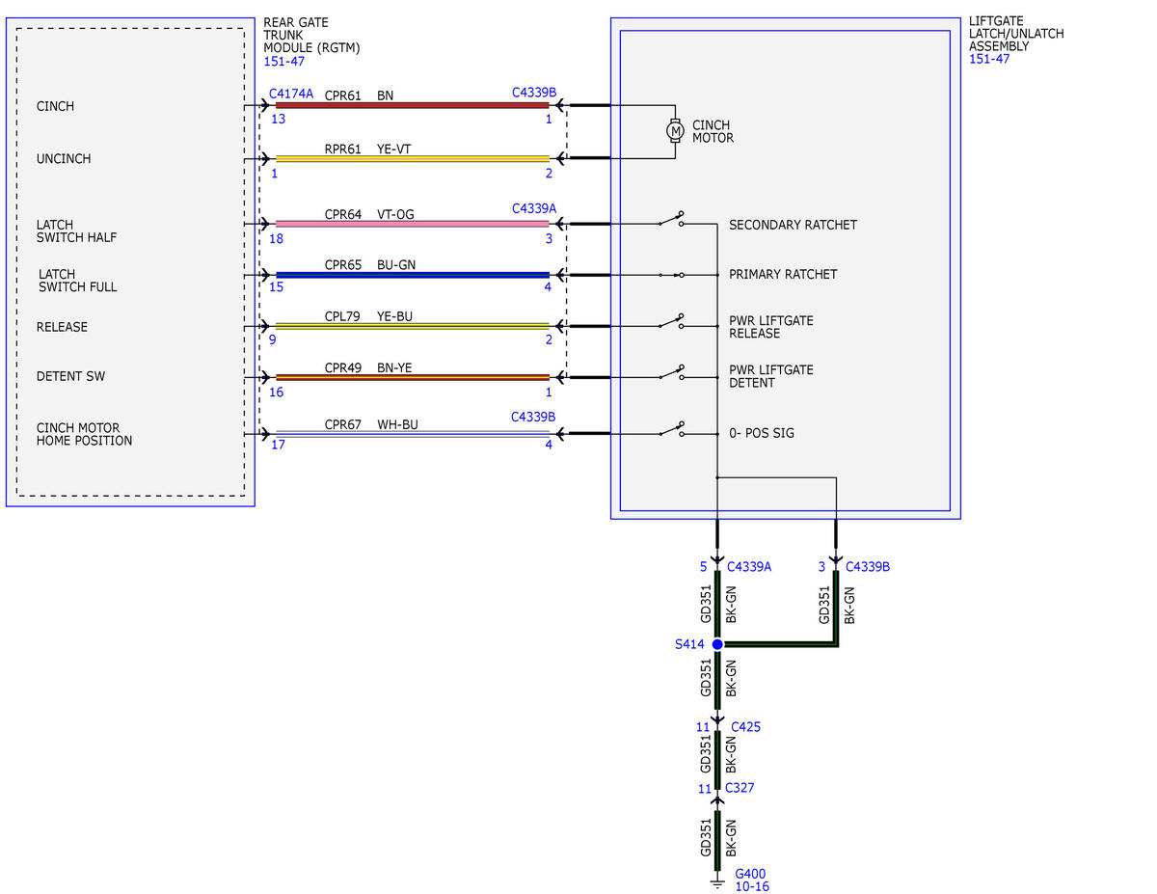This screenshot has width=1157, height=894.
Task: Click the LATCH SWITCH HALF label
Action: [76, 230]
